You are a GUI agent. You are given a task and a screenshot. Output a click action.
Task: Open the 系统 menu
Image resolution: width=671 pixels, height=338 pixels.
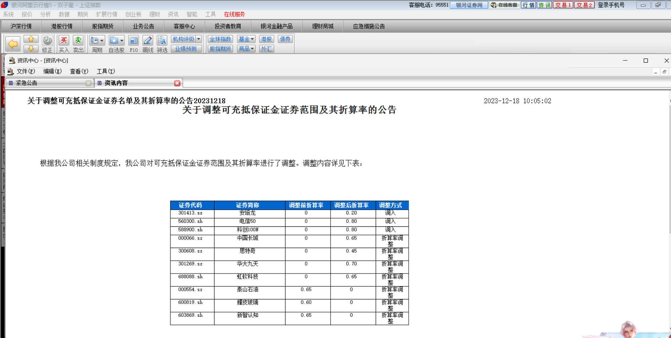(x=8, y=14)
